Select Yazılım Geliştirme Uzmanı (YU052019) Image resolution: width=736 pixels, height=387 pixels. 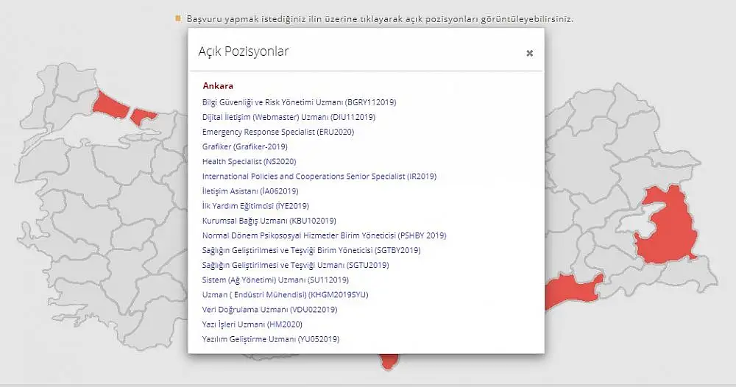(x=270, y=339)
